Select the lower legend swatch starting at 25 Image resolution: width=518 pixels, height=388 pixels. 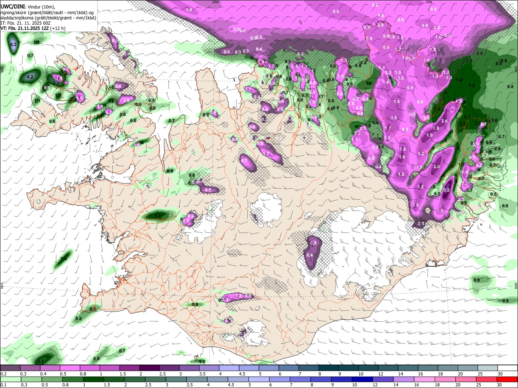tap(487, 380)
